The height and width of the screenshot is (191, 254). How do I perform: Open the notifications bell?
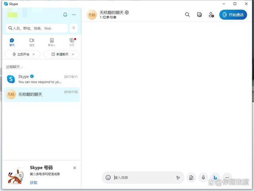[65, 15]
